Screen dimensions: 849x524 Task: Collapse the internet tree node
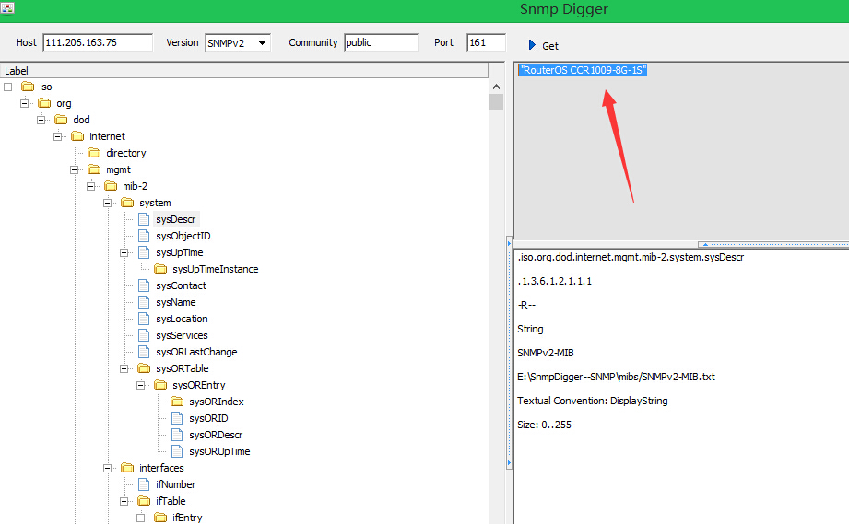click(57, 136)
